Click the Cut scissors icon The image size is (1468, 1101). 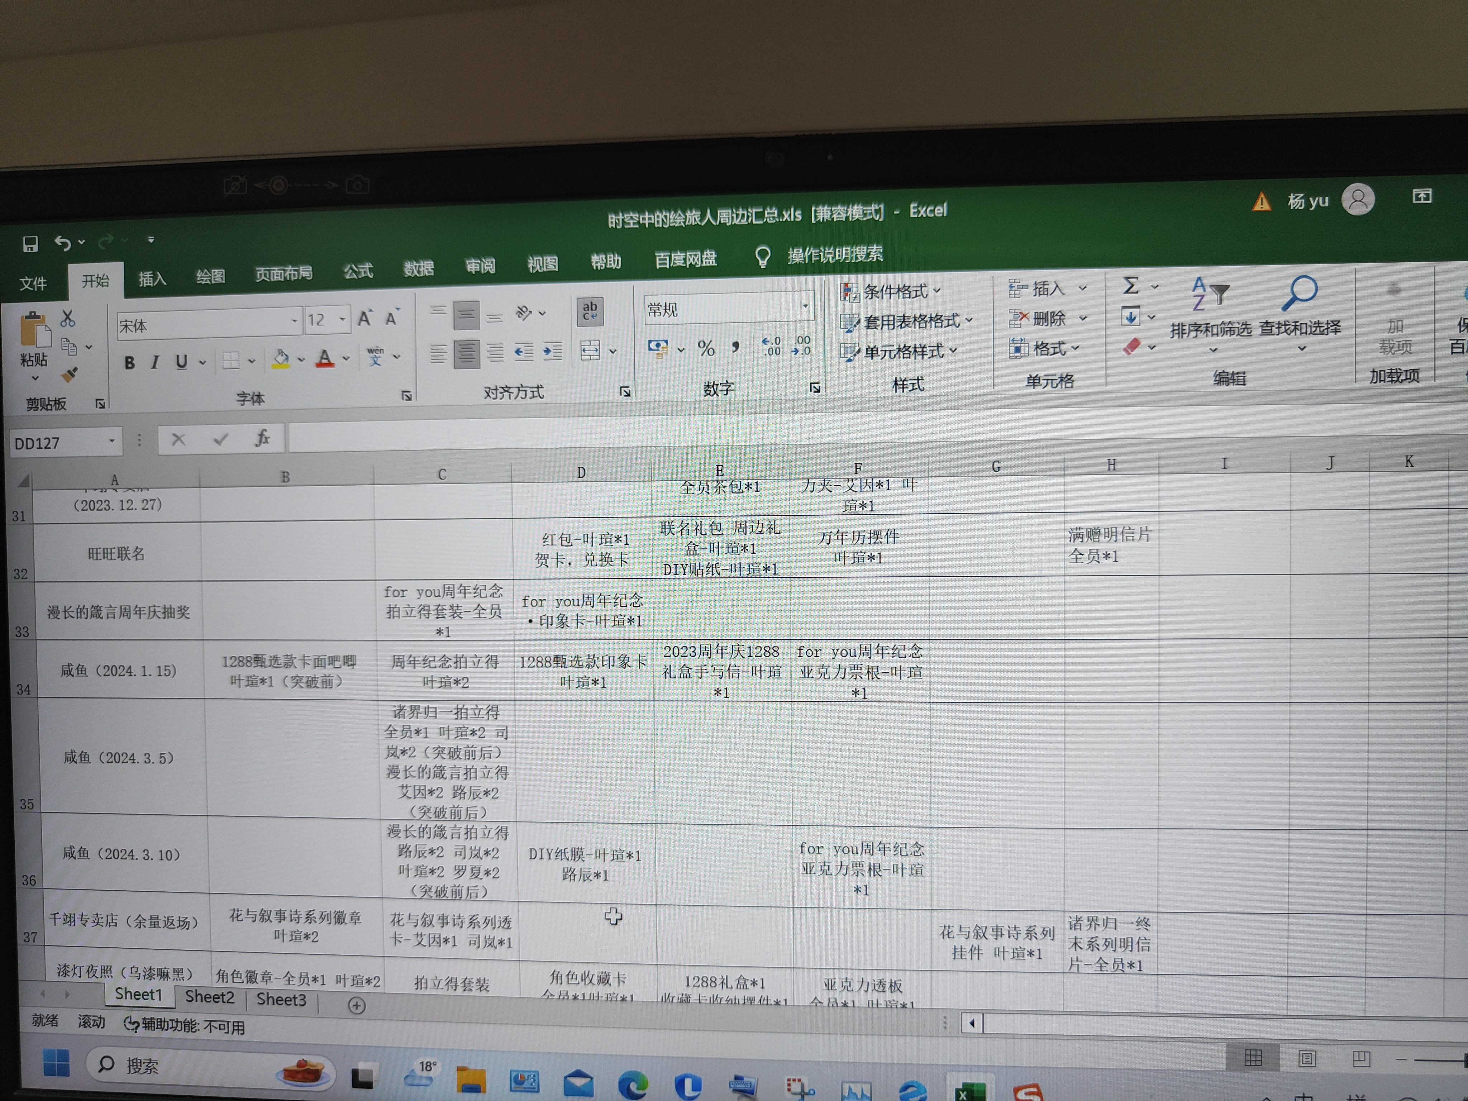68,319
